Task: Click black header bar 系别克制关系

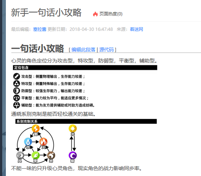Action: (x=86, y=121)
